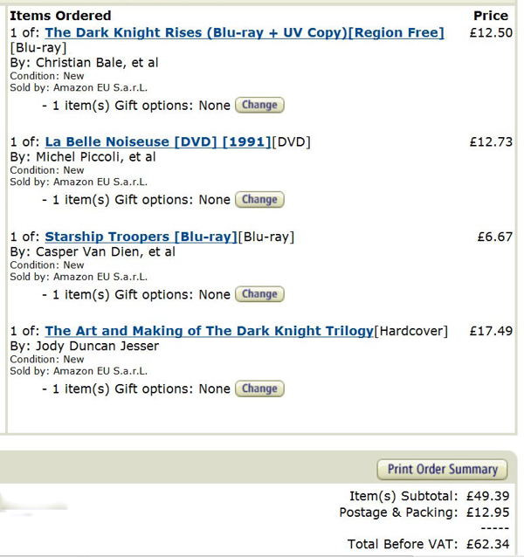Click the Total Before VAT amount £62.34
The width and height of the screenshot is (524, 557).
tap(486, 544)
